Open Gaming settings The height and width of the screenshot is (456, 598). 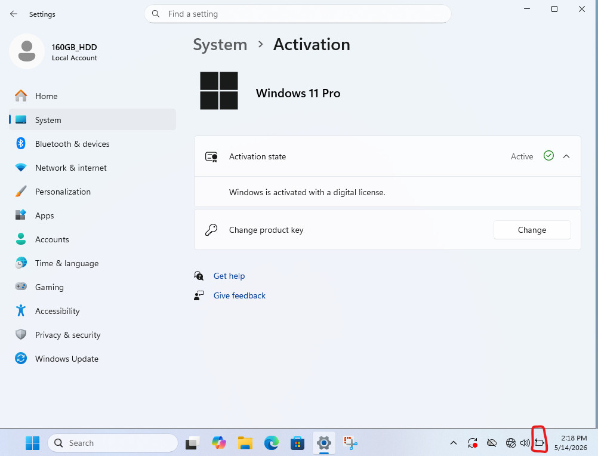click(x=93, y=287)
